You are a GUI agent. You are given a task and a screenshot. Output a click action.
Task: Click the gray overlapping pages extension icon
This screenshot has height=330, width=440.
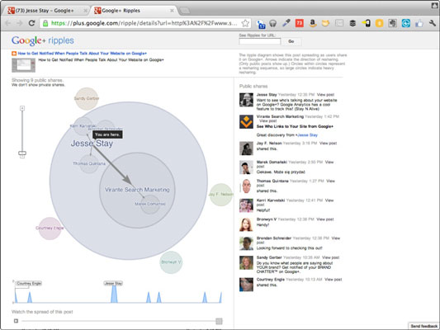(393, 23)
